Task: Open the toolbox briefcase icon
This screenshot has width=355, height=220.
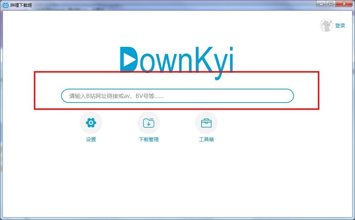Action: pos(206,123)
